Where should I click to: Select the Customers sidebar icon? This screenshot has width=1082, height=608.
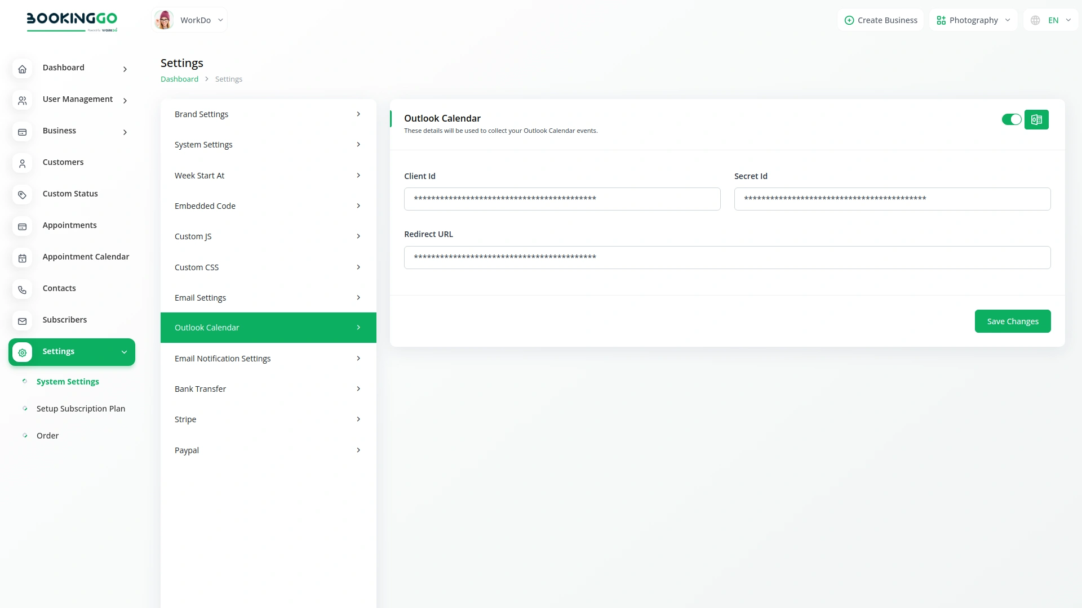(22, 163)
